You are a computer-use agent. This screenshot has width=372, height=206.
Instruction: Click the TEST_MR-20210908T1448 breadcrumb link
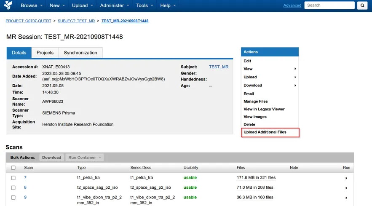tap(125, 21)
